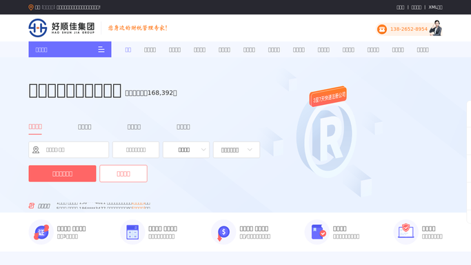Click the white red-outlined button
471x265 pixels.
point(123,173)
